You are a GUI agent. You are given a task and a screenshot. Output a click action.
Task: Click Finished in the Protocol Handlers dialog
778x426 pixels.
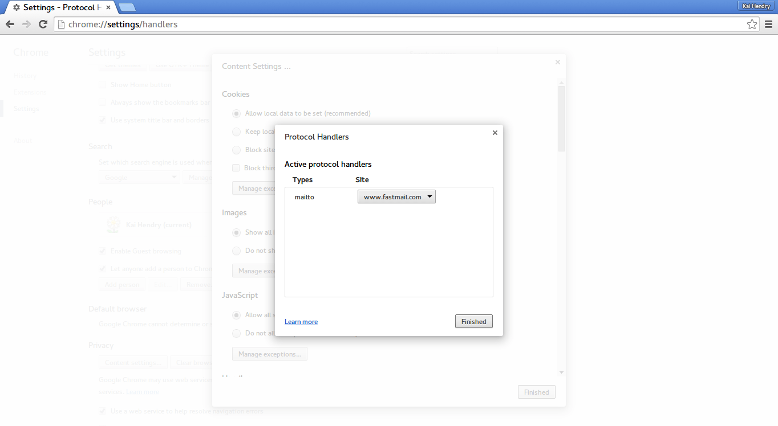click(x=473, y=321)
